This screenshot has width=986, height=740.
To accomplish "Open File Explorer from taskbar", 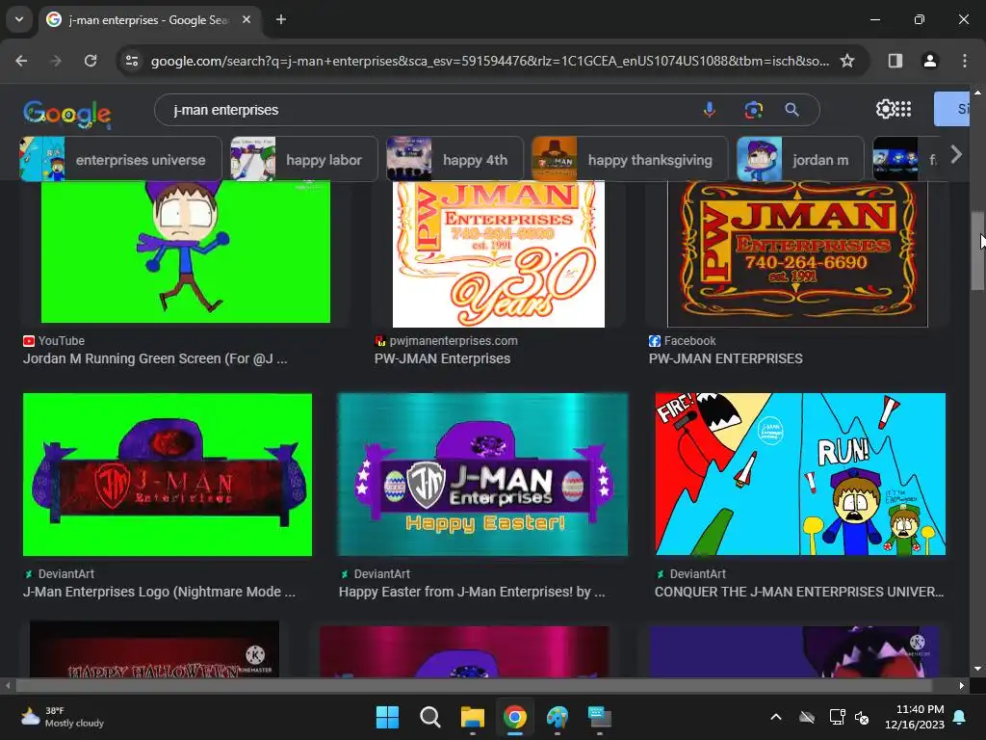I will (x=472, y=717).
